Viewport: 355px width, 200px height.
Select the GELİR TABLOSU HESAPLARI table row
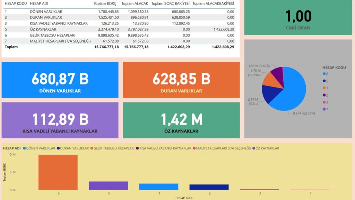(52, 35)
